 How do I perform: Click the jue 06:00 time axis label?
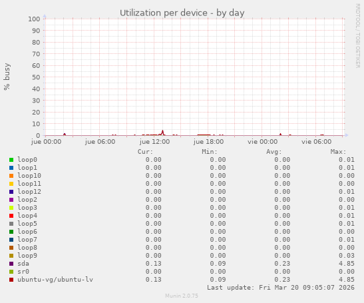pyautogui.click(x=100, y=142)
